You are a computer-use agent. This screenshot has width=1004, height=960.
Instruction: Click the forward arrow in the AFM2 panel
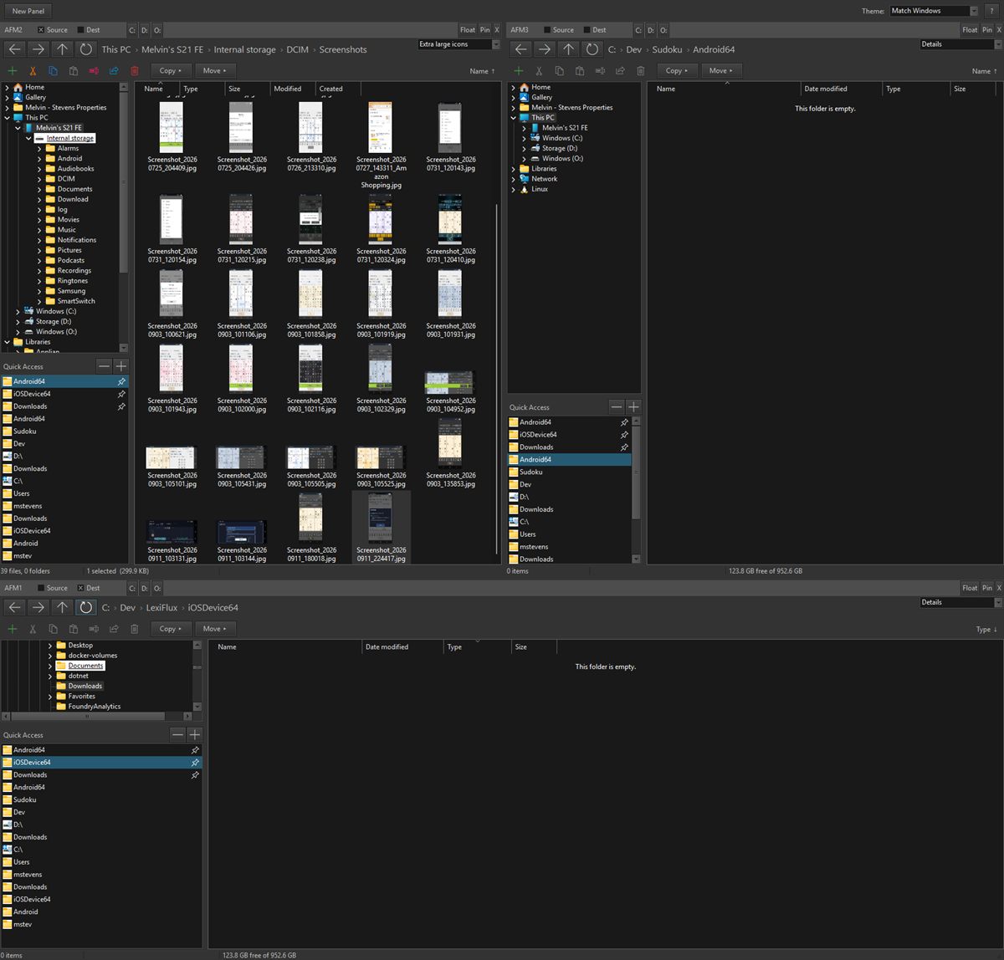38,49
